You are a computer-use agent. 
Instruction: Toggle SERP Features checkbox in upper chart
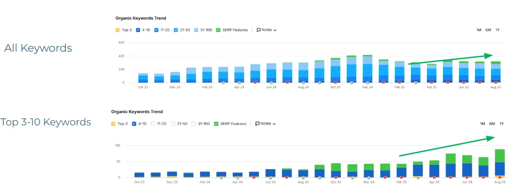click(218, 30)
